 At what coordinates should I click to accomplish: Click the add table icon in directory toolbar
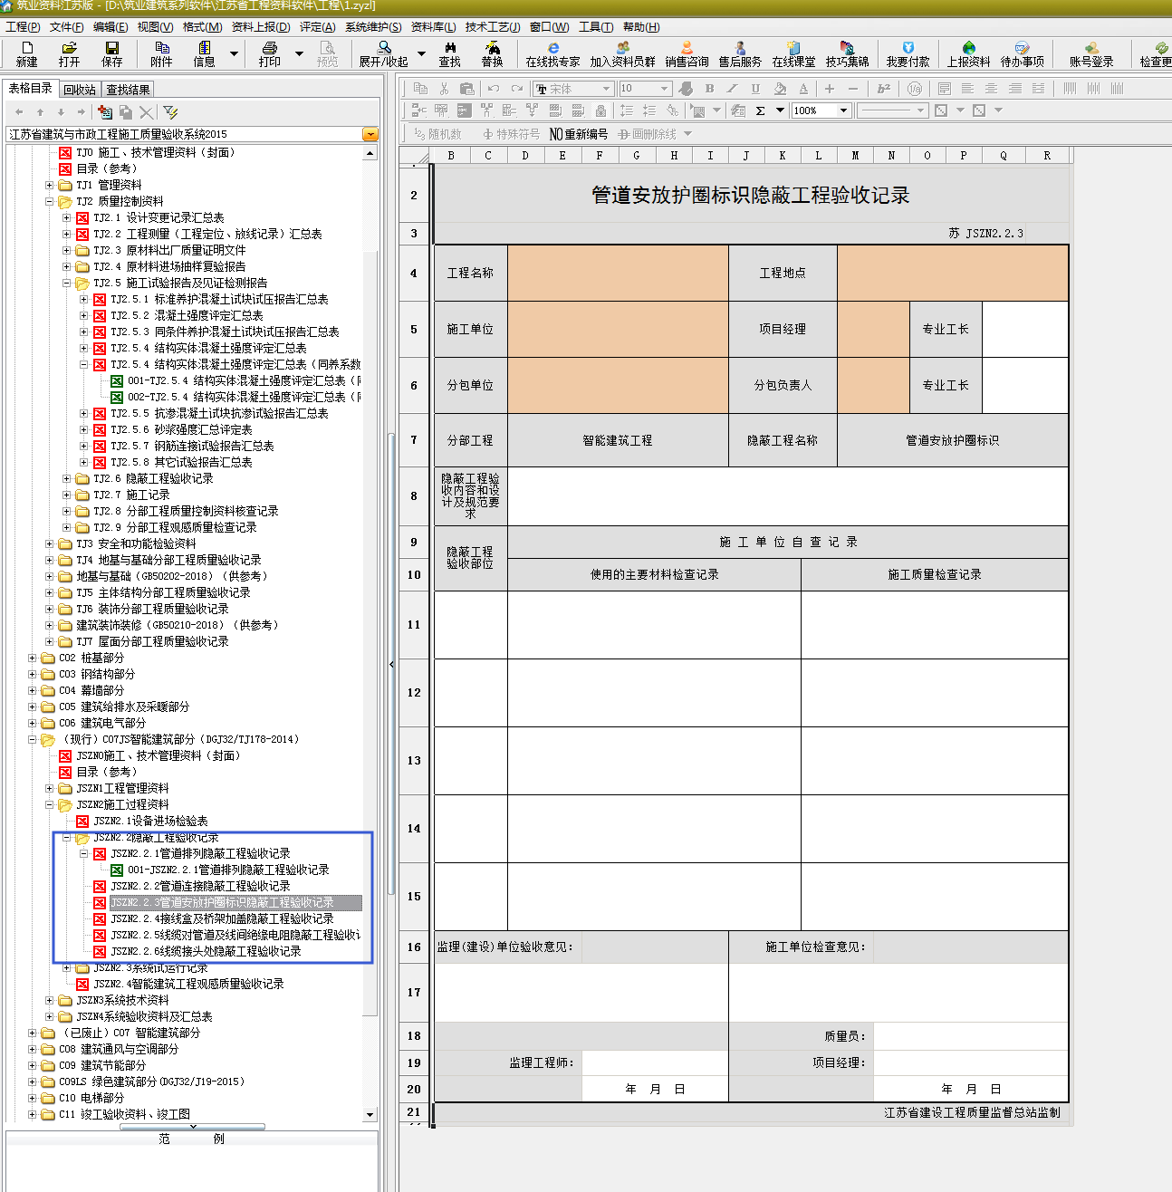click(105, 111)
